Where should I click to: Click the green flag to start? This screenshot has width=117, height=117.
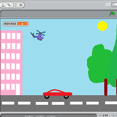112,14
